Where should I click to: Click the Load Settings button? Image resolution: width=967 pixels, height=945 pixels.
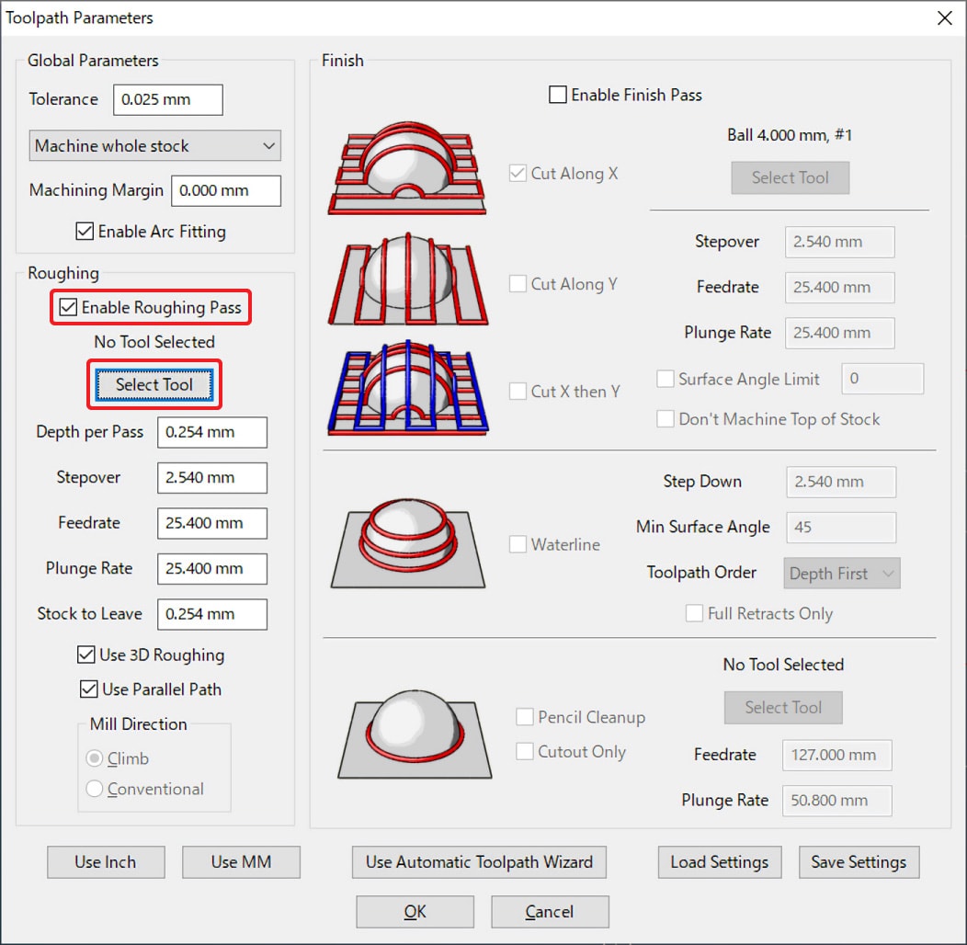click(719, 862)
